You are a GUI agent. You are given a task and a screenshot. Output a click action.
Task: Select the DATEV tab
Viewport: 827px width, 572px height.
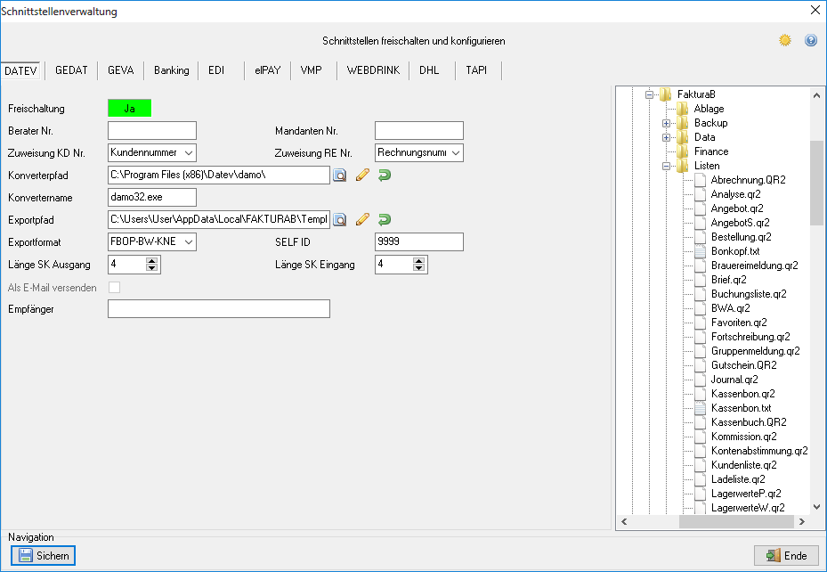pyautogui.click(x=20, y=70)
